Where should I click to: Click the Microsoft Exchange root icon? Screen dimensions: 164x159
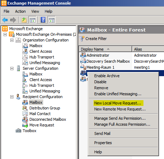(5, 29)
